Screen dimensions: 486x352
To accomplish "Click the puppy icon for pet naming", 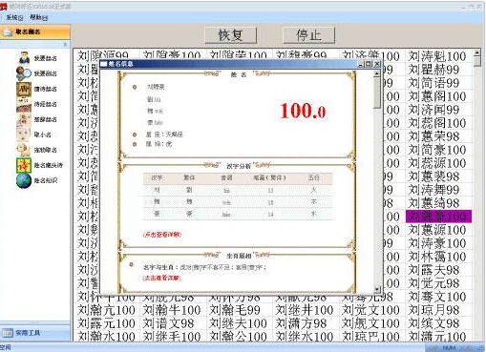I will point(24,150).
